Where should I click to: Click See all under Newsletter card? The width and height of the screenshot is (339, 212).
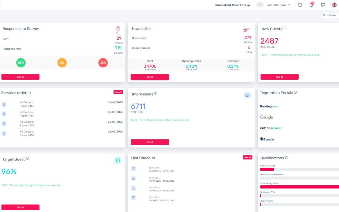150,77
